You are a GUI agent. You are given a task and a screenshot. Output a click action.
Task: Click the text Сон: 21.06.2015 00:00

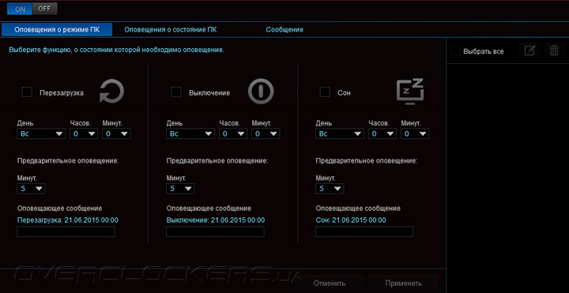(x=351, y=220)
